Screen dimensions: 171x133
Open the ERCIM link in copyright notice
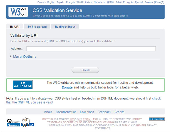87,119
